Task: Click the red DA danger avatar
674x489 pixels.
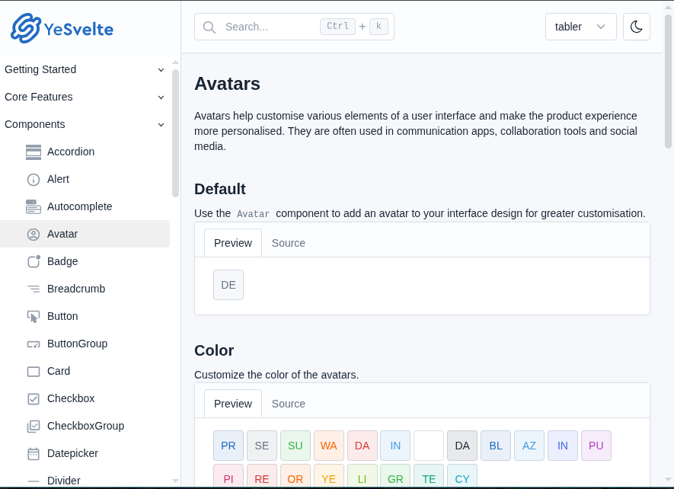Action: tap(363, 446)
